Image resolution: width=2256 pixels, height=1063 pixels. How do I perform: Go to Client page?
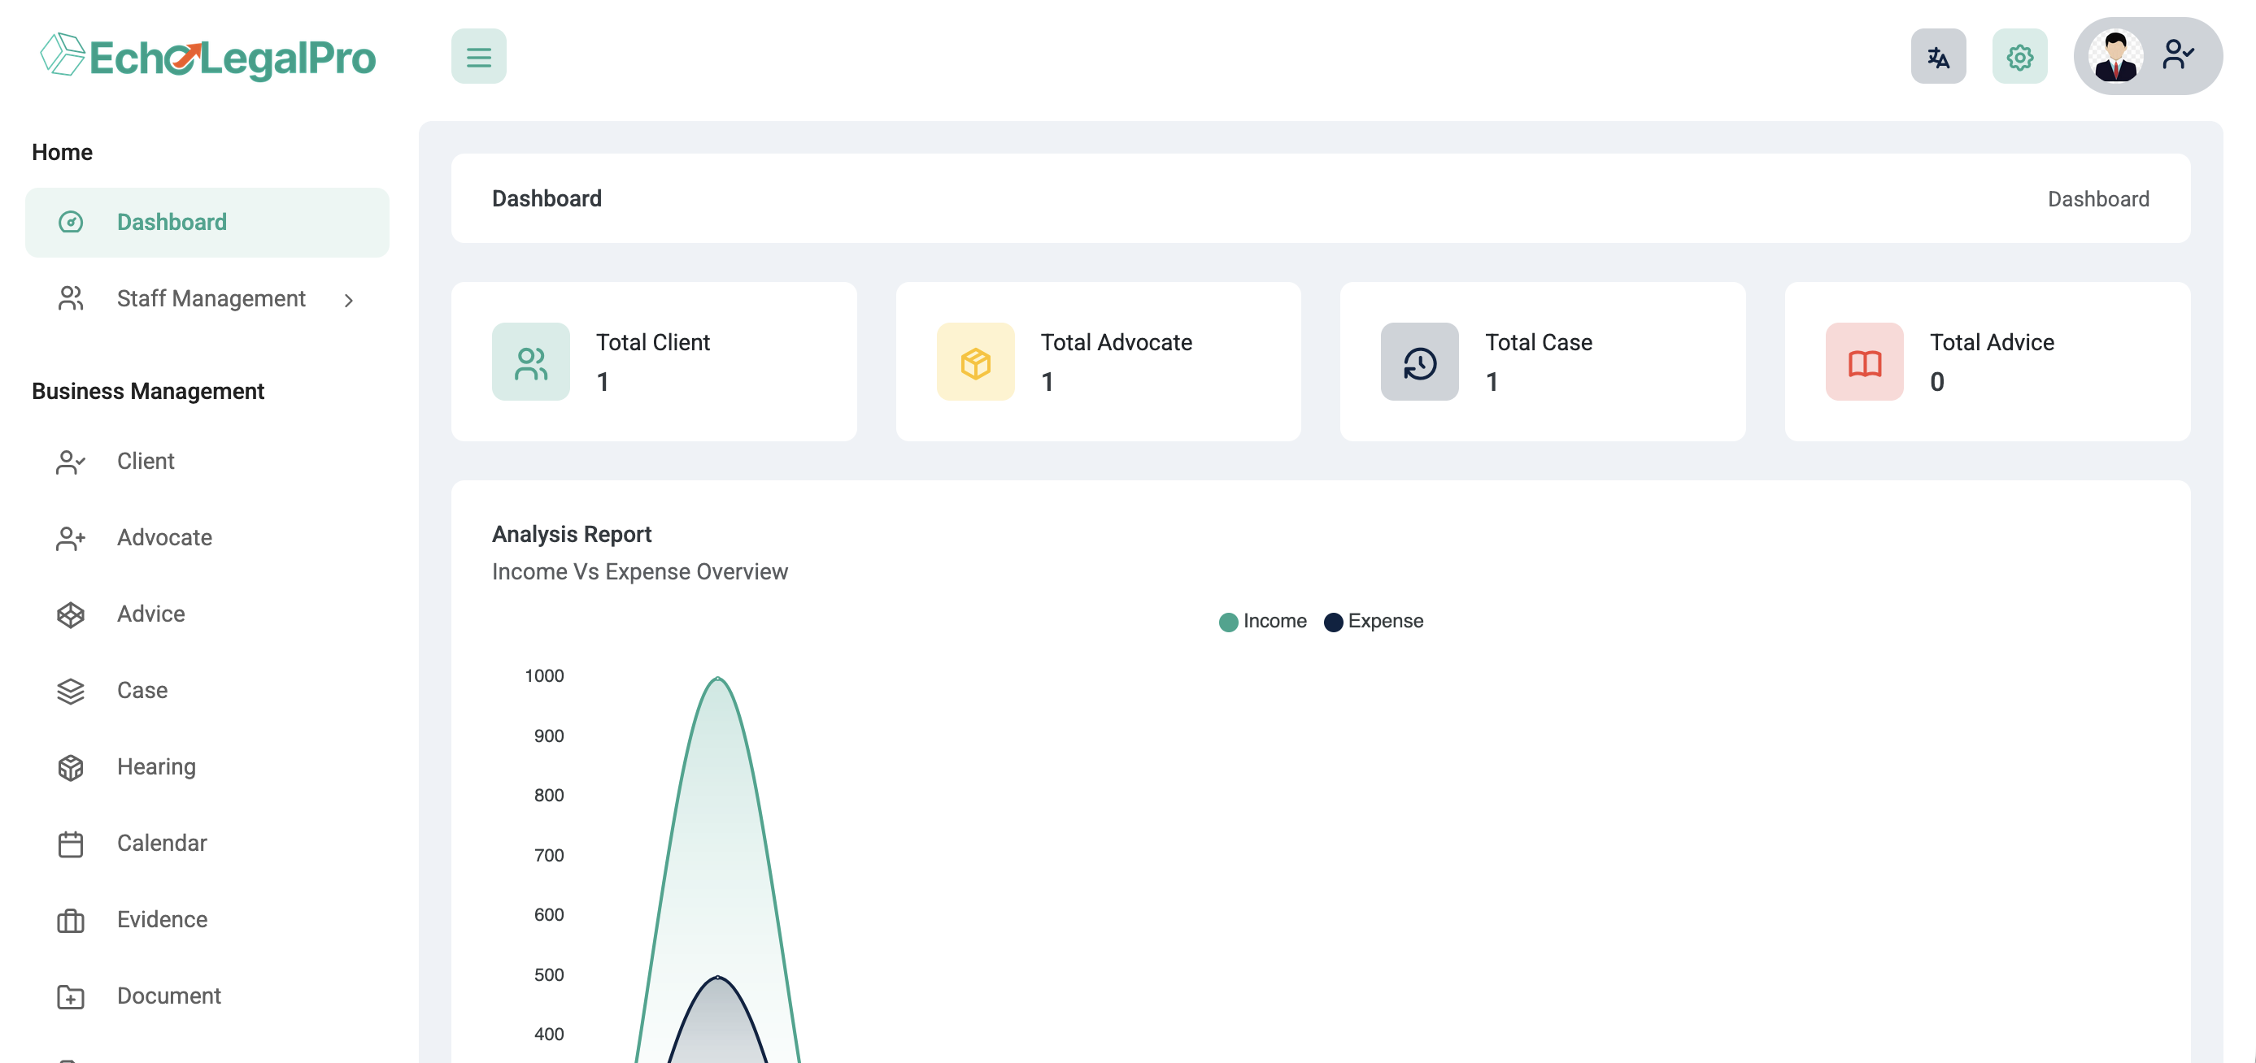146,461
